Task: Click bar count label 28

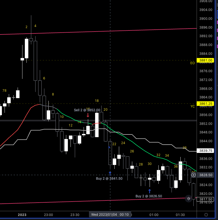Action: 141,164
